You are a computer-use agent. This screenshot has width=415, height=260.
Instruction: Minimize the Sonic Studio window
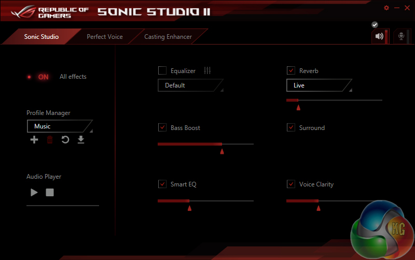point(397,8)
